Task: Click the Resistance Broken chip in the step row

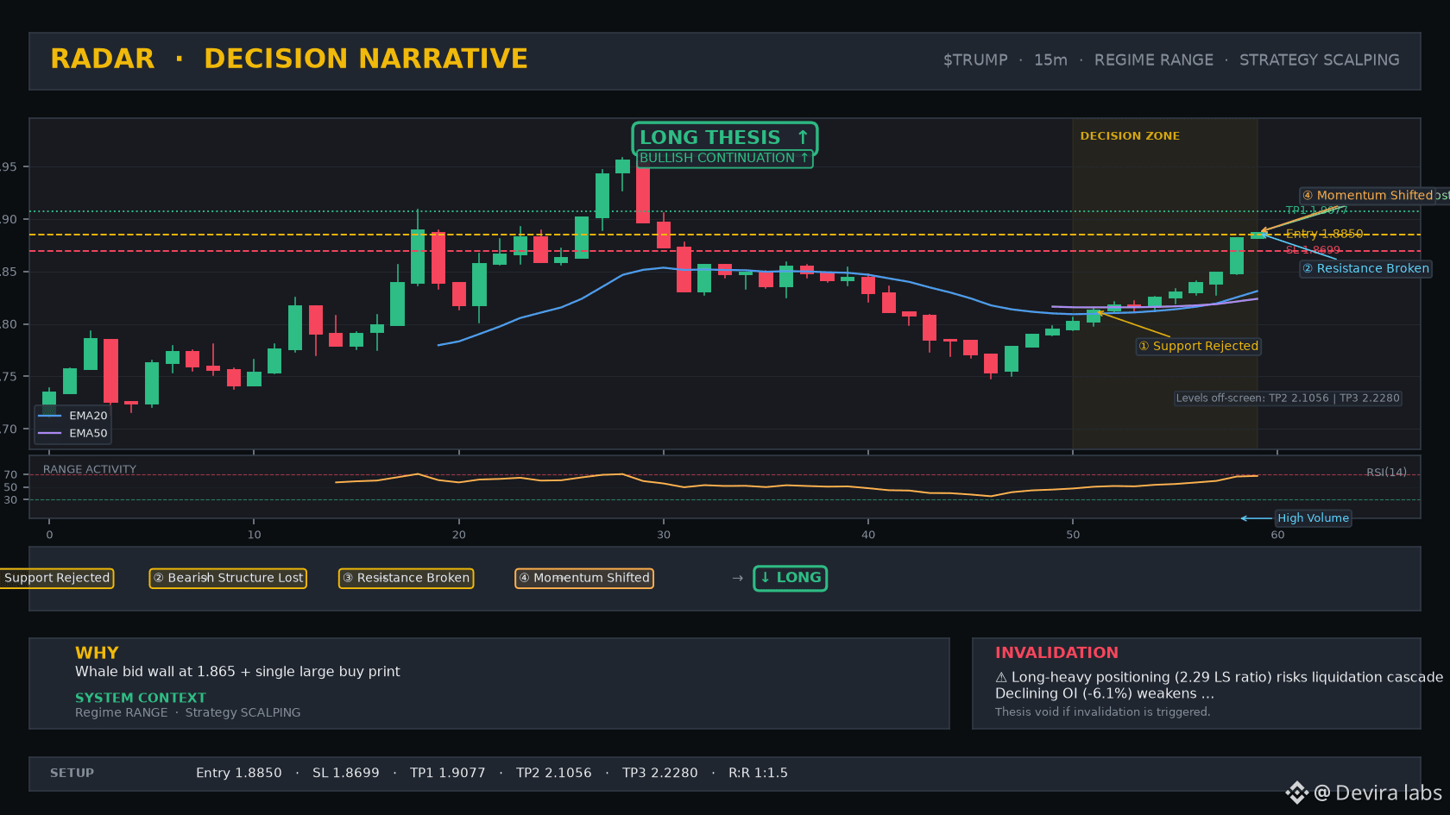Action: coord(406,579)
